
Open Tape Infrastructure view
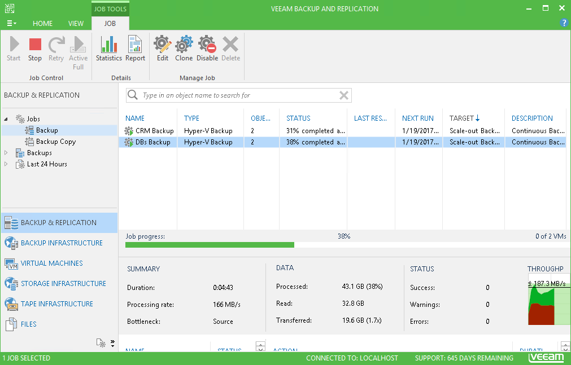point(59,304)
